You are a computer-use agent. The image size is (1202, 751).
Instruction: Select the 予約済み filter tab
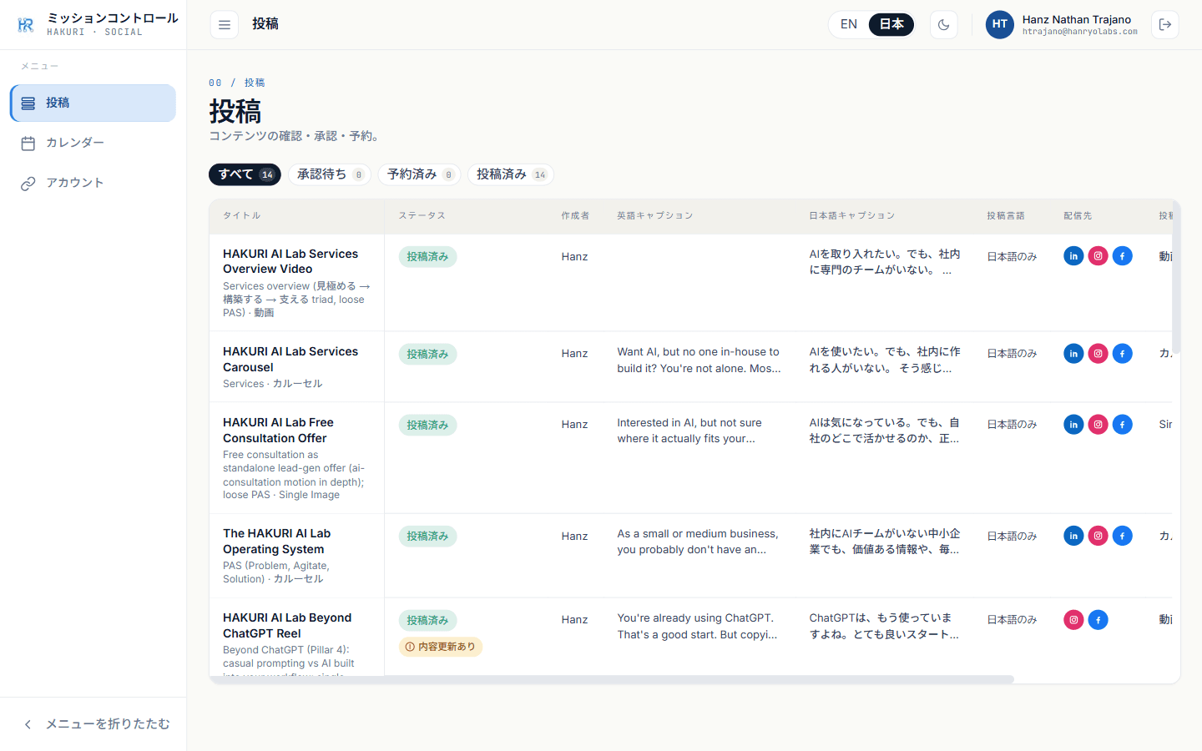[x=419, y=174]
